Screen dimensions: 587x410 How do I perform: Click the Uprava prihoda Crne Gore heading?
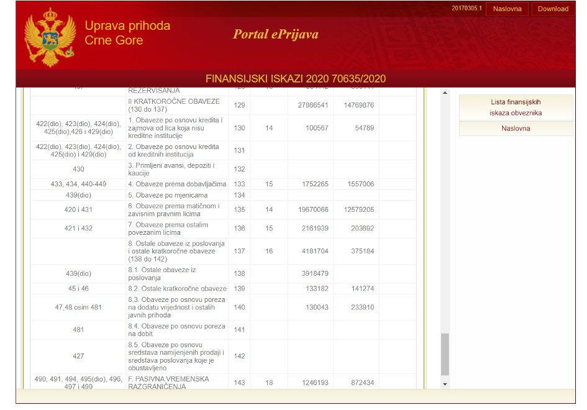tap(127, 32)
